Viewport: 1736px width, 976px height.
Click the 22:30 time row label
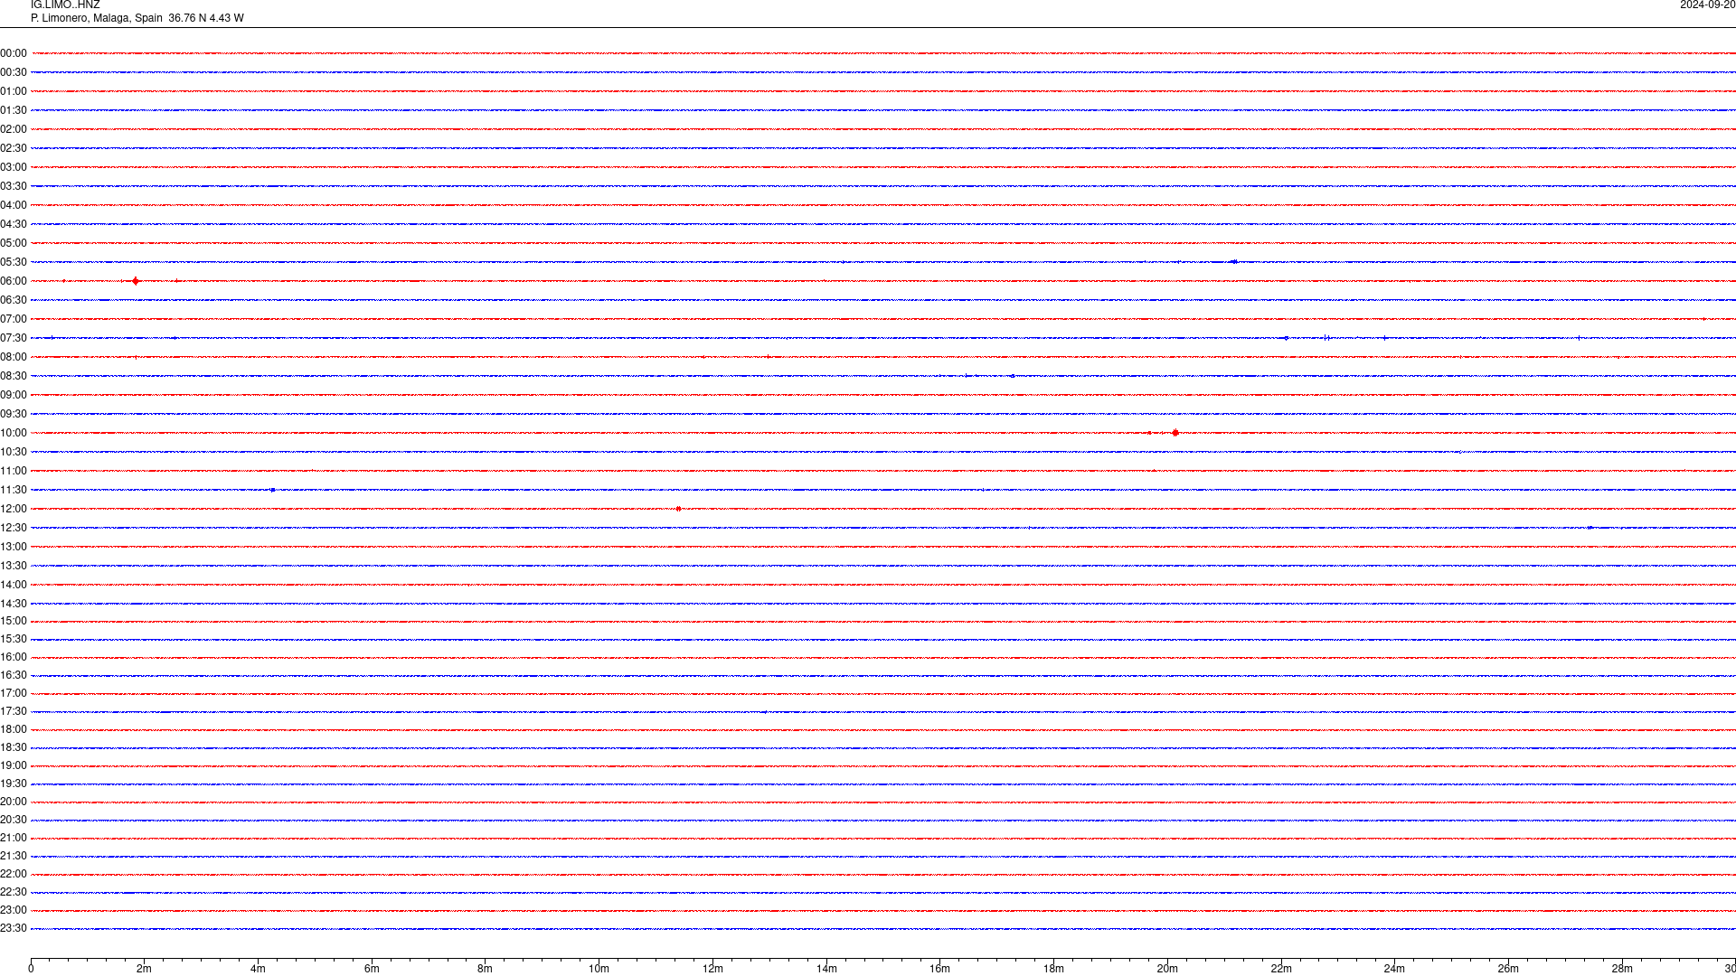(14, 892)
